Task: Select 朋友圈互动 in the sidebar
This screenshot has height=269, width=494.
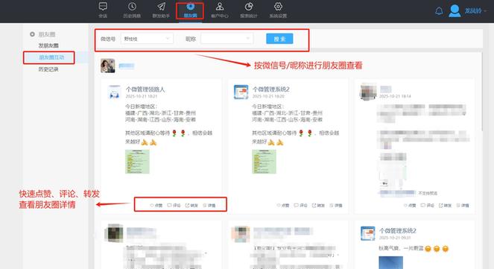Action: (x=51, y=57)
